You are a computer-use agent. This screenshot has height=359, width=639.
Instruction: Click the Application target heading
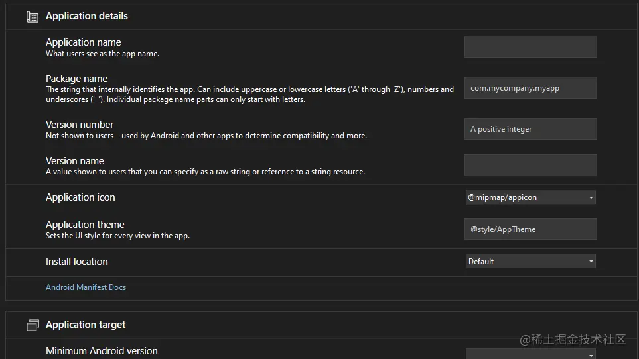(86, 325)
